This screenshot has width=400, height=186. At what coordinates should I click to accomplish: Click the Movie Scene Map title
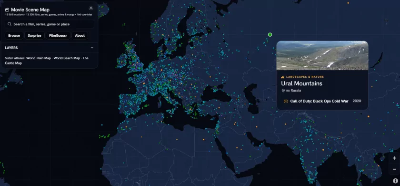tap(30, 10)
